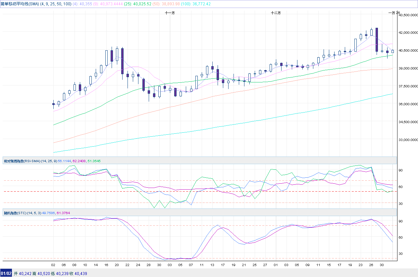
Task: Click the date label 26 on time axis
Action: tap(371, 265)
